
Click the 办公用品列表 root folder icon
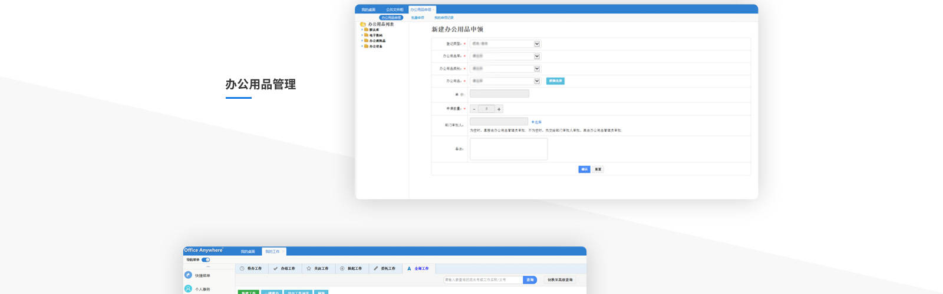point(363,24)
